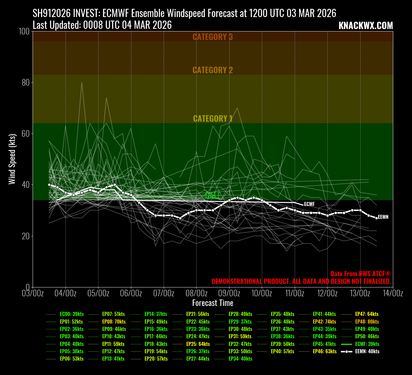Select the EC00: 39kts legend entry
The image size is (412, 375).
click(72, 314)
